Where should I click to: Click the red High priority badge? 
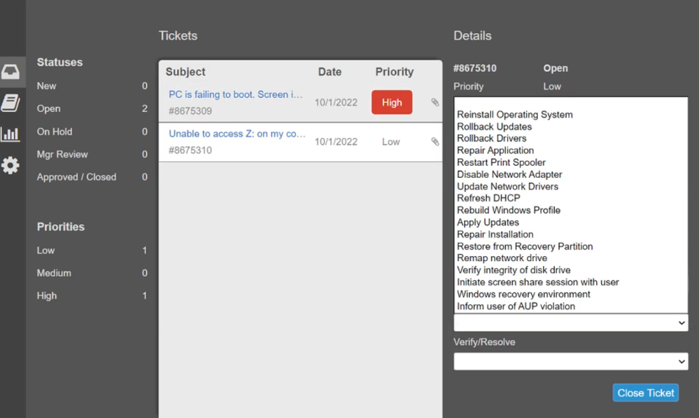392,102
